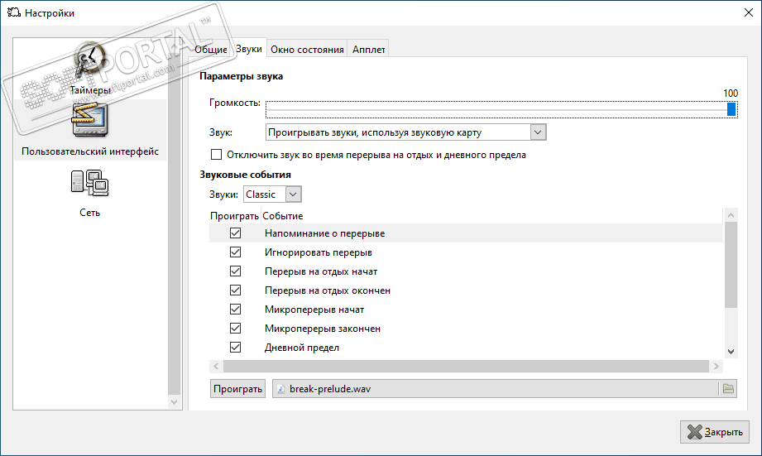This screenshot has height=456, width=762.
Task: Uncheck Напоминание о перерыве sound
Action: coord(235,233)
